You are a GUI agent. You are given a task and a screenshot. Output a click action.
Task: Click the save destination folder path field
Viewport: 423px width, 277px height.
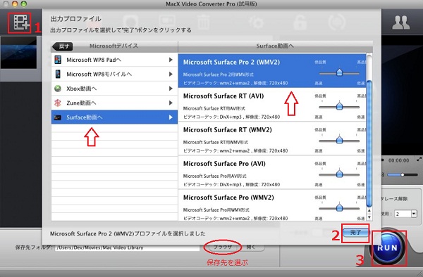[x=127, y=247]
